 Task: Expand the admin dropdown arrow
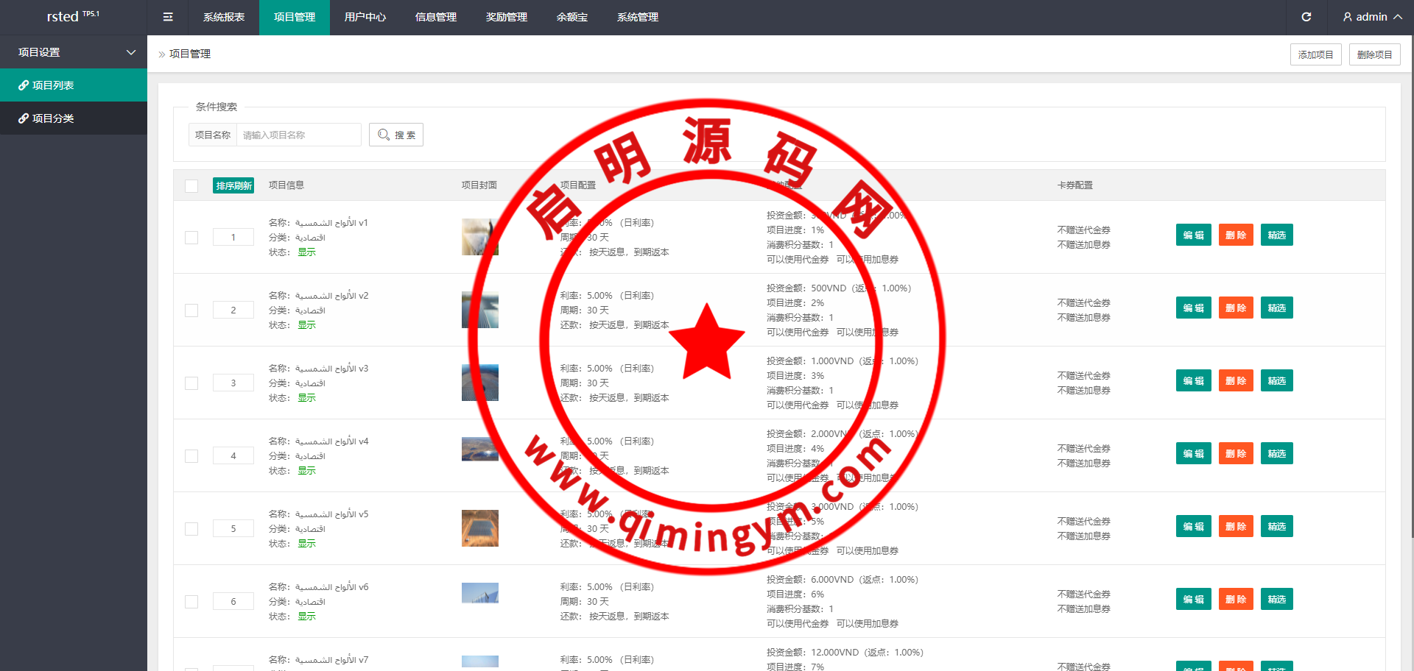tap(1397, 17)
